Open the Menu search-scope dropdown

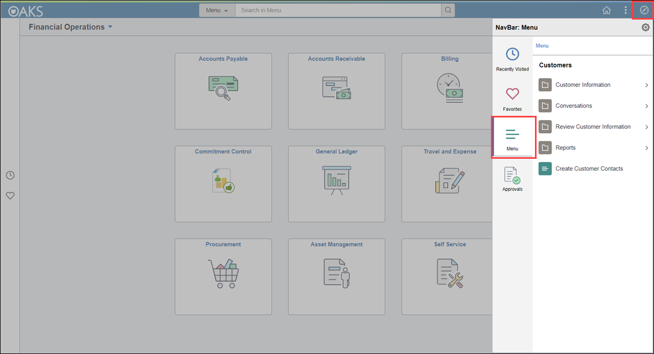point(217,10)
